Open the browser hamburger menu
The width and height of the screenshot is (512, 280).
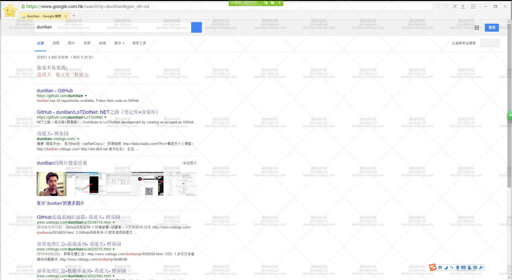pyautogui.click(x=473, y=6)
